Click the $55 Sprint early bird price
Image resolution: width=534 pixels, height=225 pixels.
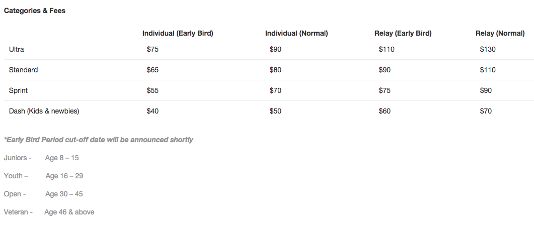point(152,90)
